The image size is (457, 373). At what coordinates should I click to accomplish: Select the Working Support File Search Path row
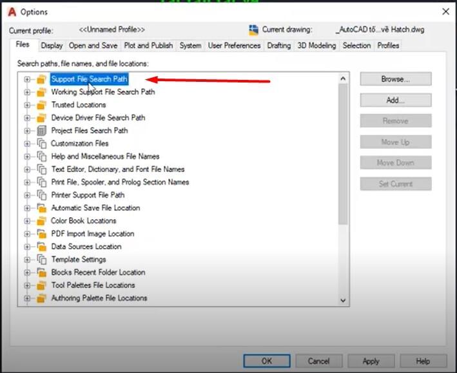(x=103, y=92)
